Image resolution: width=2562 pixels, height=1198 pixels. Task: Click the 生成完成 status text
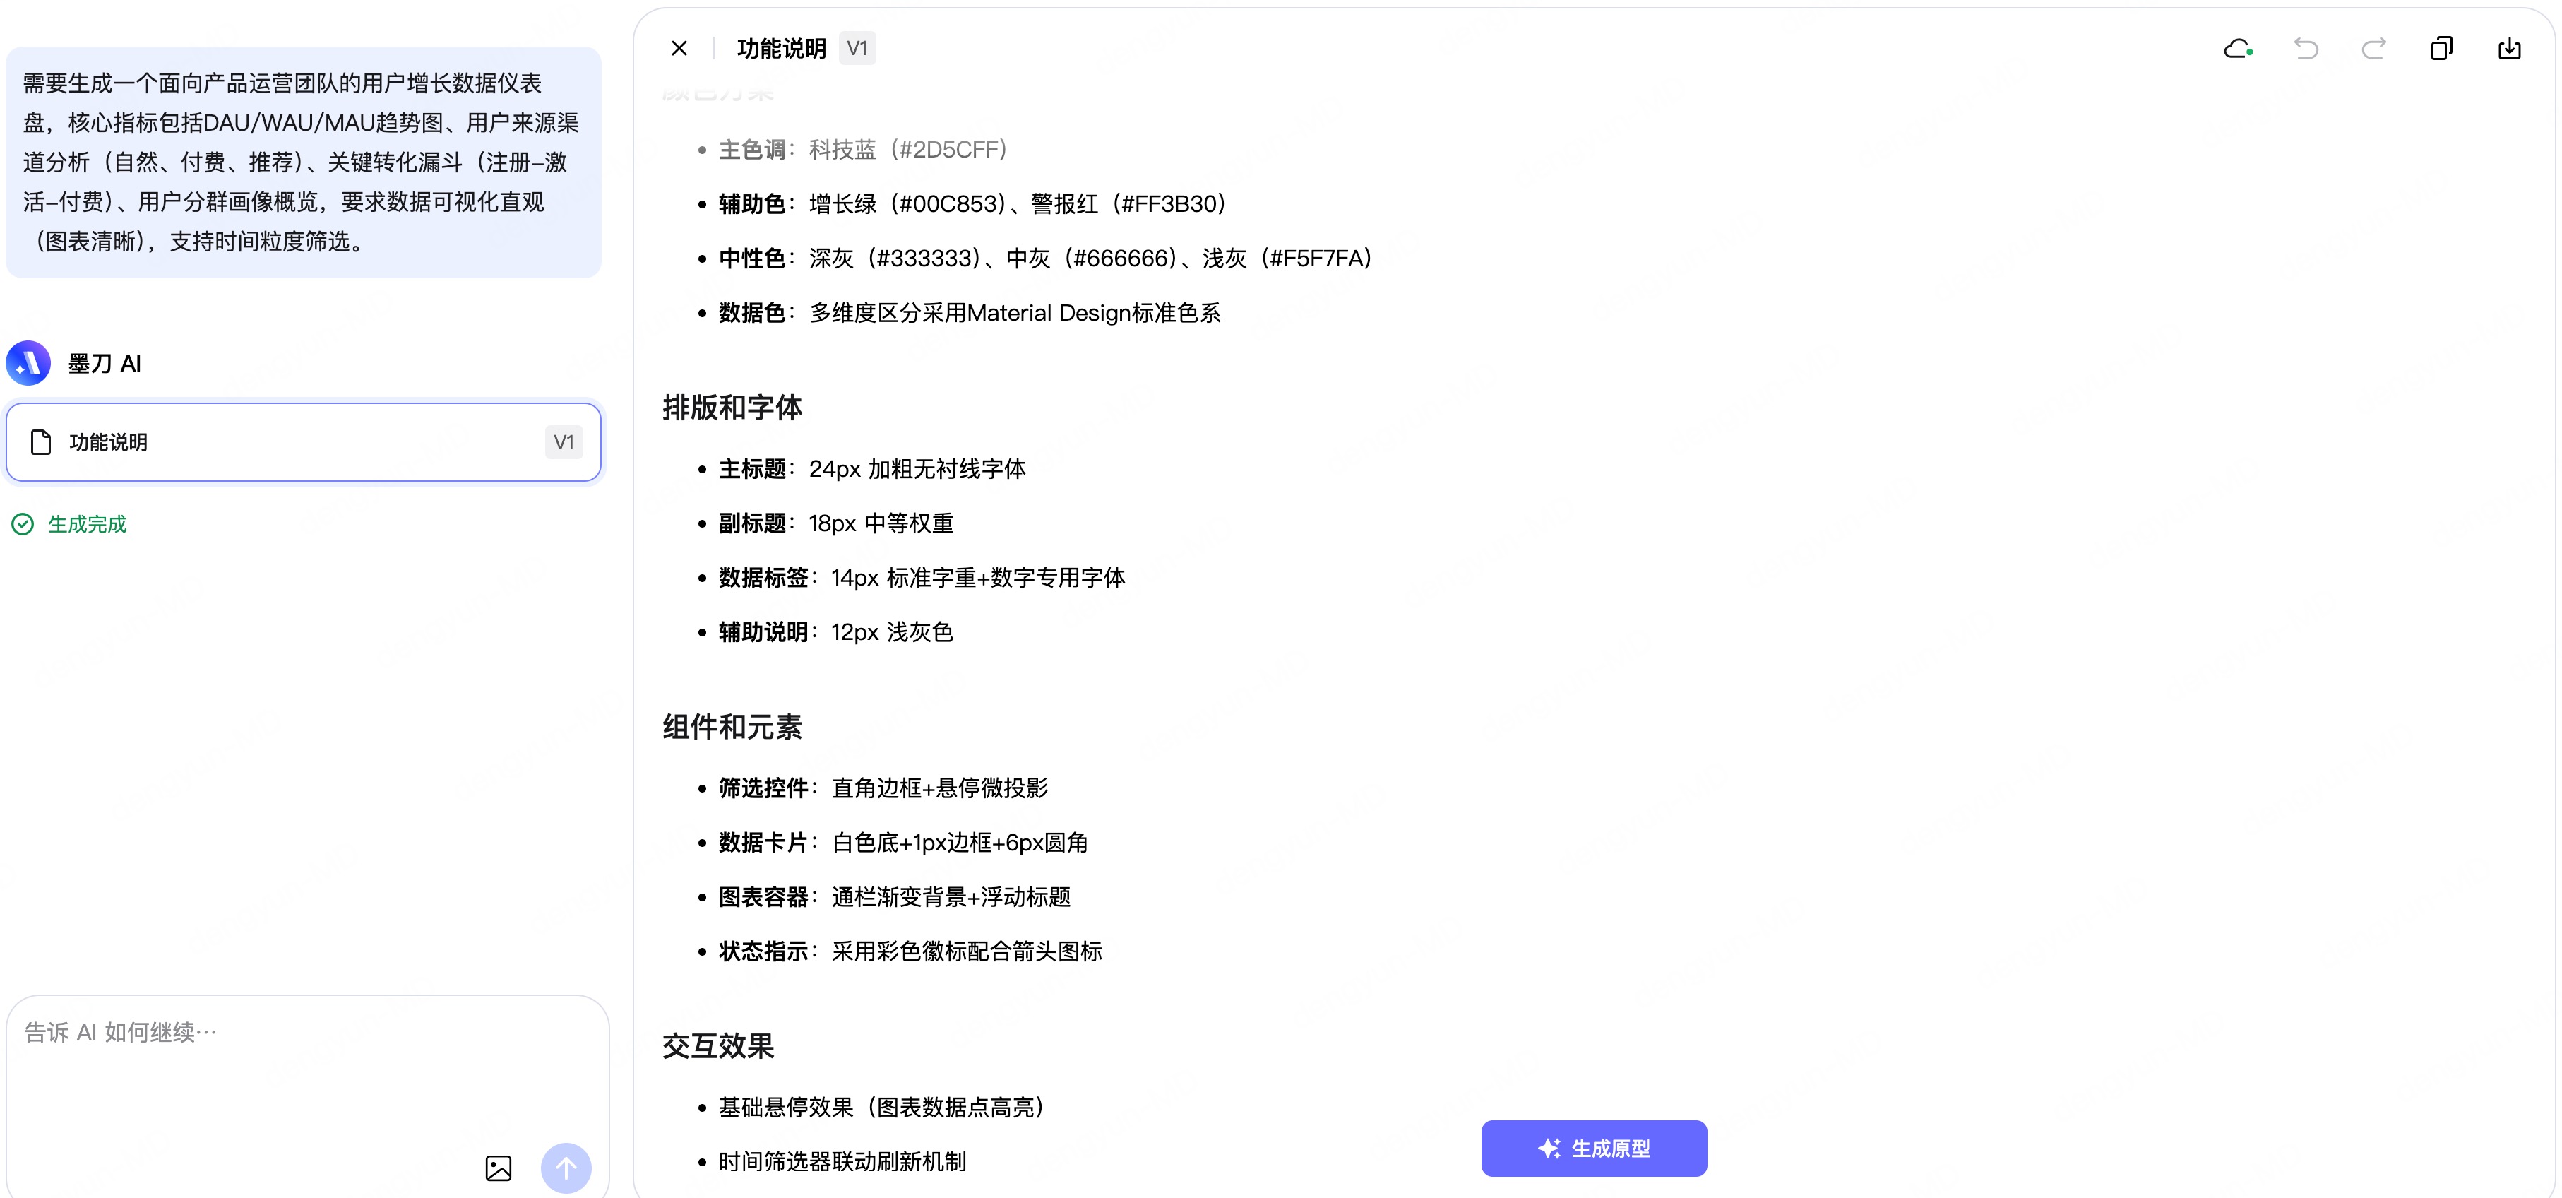(88, 524)
